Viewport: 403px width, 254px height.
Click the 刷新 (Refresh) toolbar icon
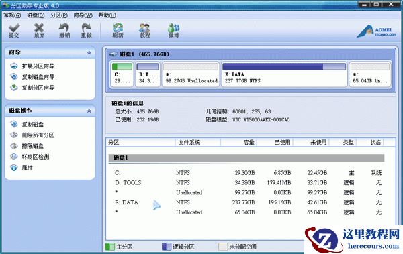[118, 31]
